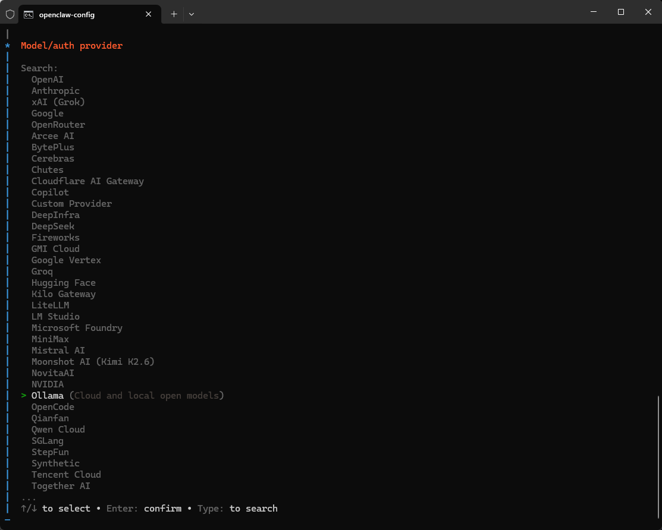Select the OpenRouter provider
The width and height of the screenshot is (662, 530).
click(58, 125)
